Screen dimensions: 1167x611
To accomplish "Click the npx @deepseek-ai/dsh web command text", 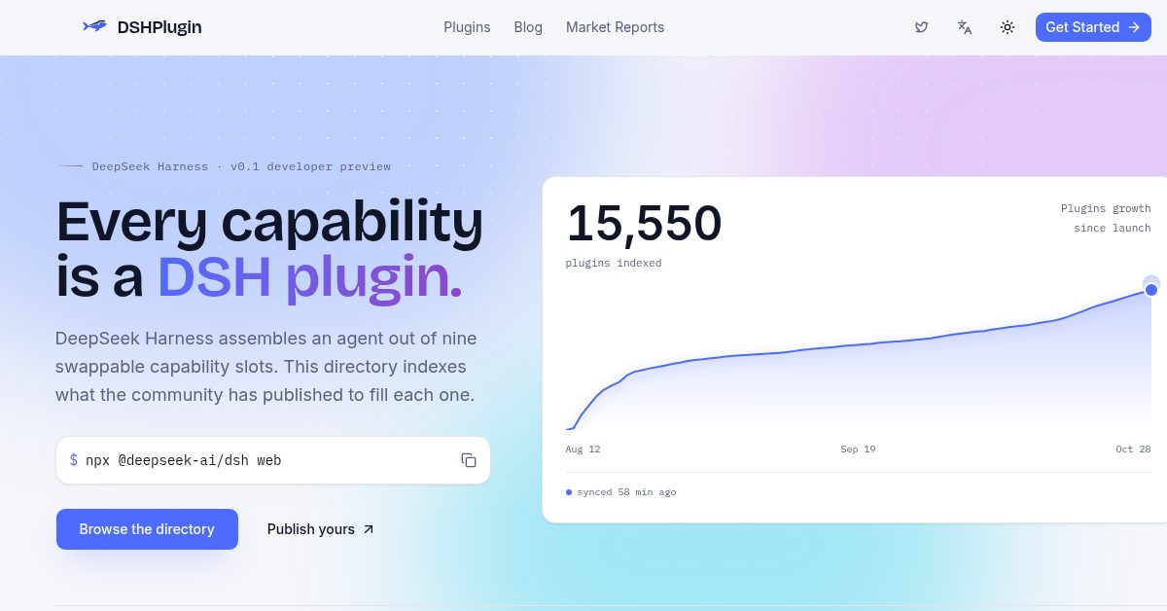I will click(x=183, y=460).
